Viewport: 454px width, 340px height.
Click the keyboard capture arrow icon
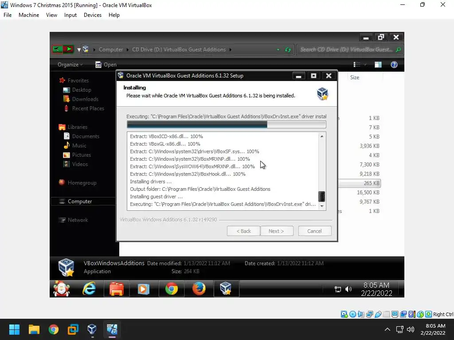[429, 314]
